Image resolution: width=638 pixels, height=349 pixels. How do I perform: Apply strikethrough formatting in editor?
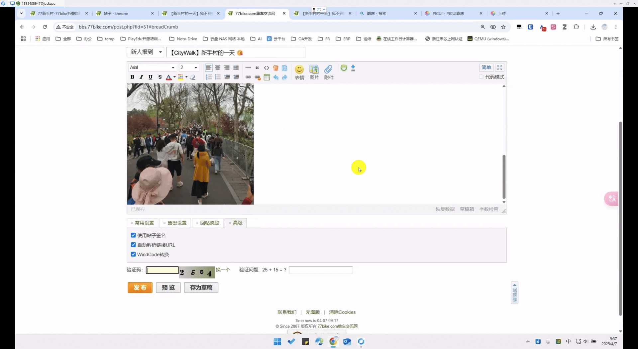click(x=160, y=77)
